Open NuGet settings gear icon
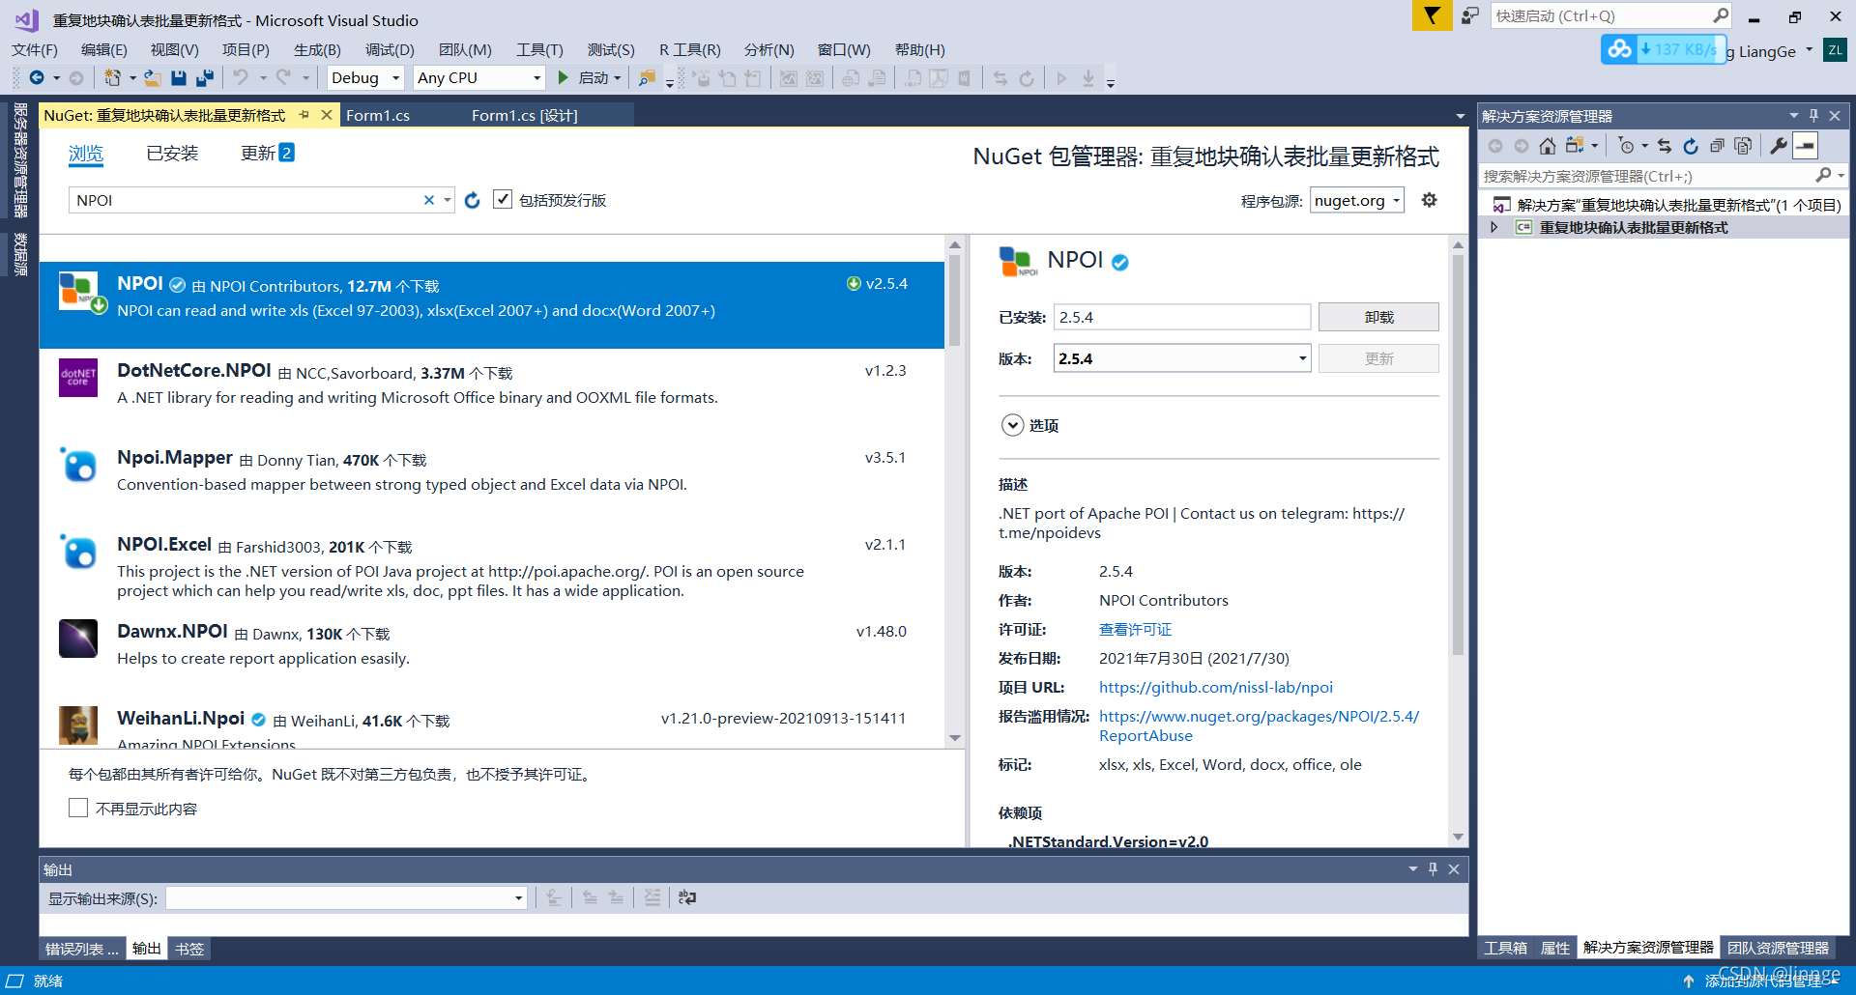This screenshot has width=1856, height=995. point(1430,200)
